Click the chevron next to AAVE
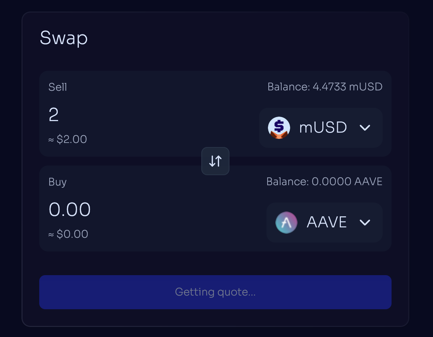The image size is (433, 337). (x=365, y=223)
